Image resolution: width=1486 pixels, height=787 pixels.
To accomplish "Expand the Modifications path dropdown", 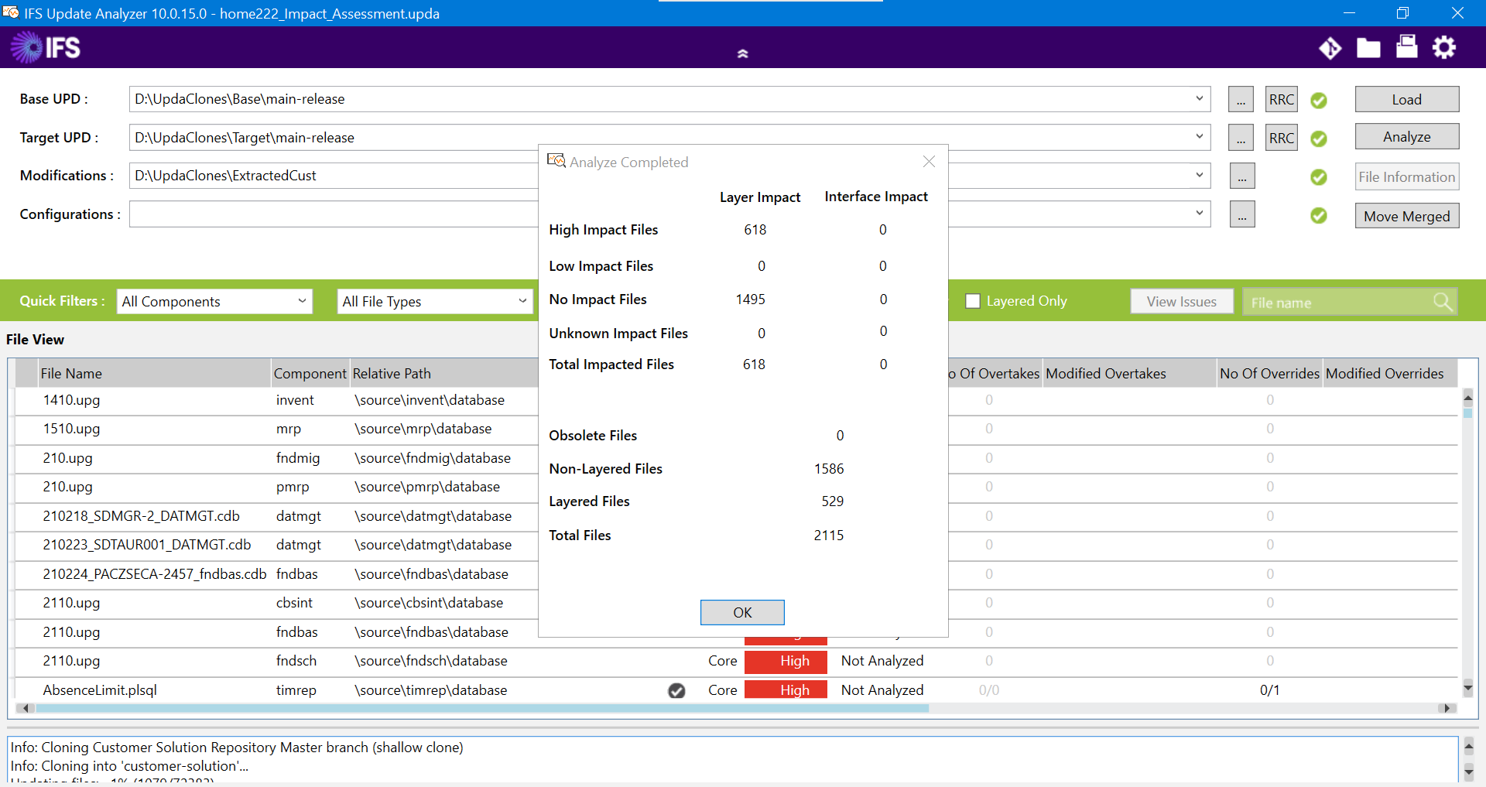I will tap(1199, 175).
